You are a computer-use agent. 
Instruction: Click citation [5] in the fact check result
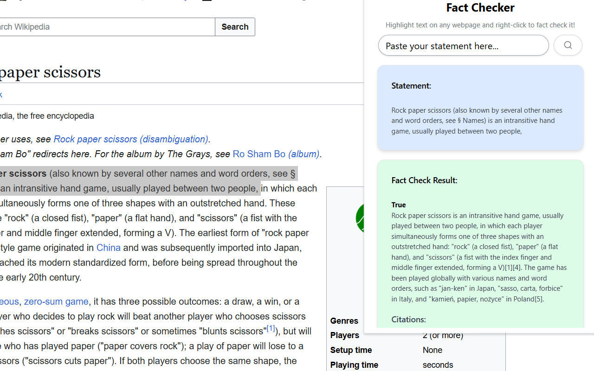[x=537, y=299]
